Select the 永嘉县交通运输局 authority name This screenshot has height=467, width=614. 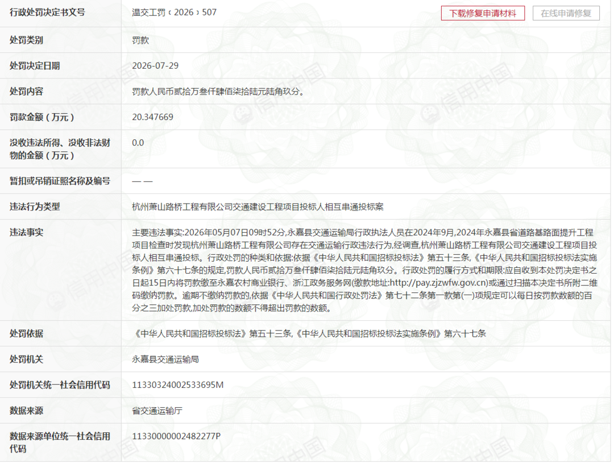pos(165,359)
